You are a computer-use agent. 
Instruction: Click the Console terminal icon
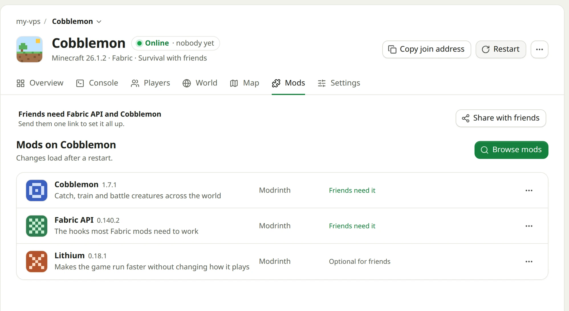tap(80, 83)
